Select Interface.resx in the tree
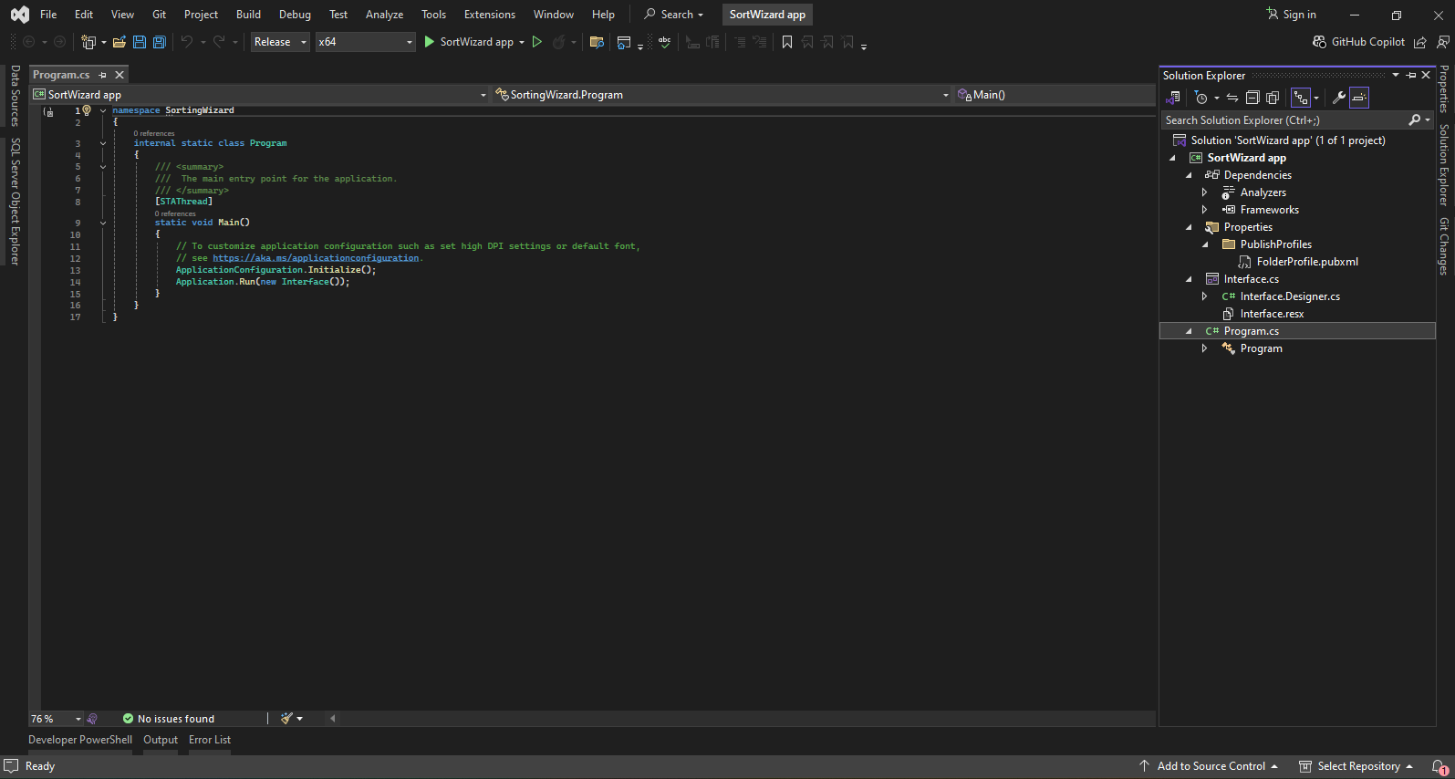The height and width of the screenshot is (779, 1455). pyautogui.click(x=1272, y=314)
